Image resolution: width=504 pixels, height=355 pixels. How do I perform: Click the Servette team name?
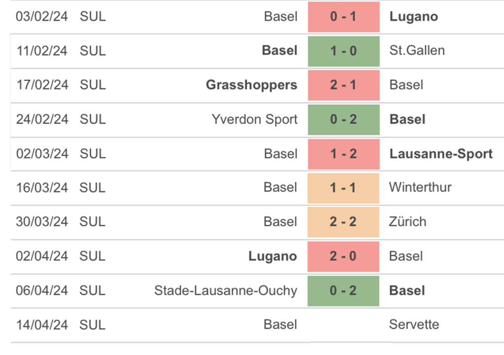click(x=414, y=324)
